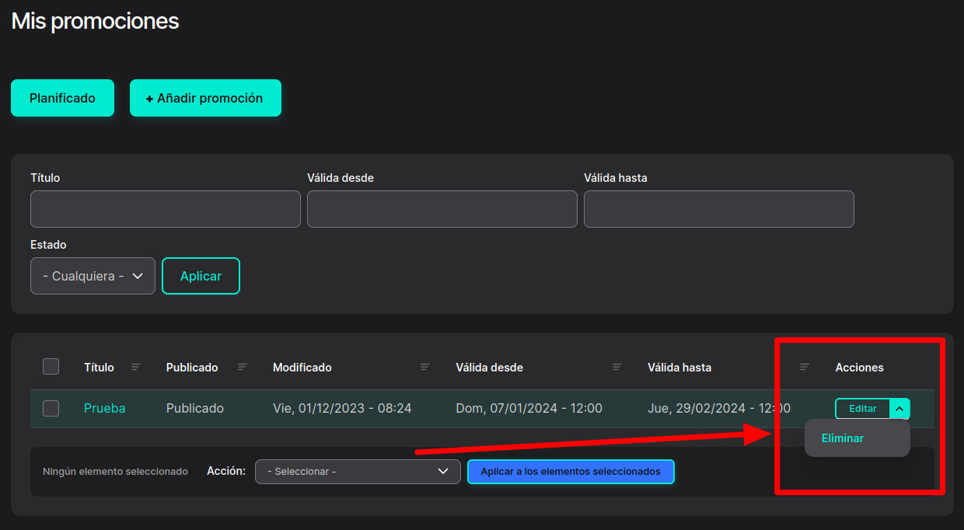Select the Válida hasta filter field
Image resolution: width=964 pixels, height=530 pixels.
[x=718, y=209]
